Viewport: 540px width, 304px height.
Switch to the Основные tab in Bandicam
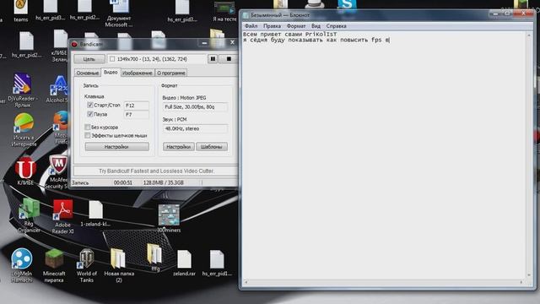coord(88,73)
